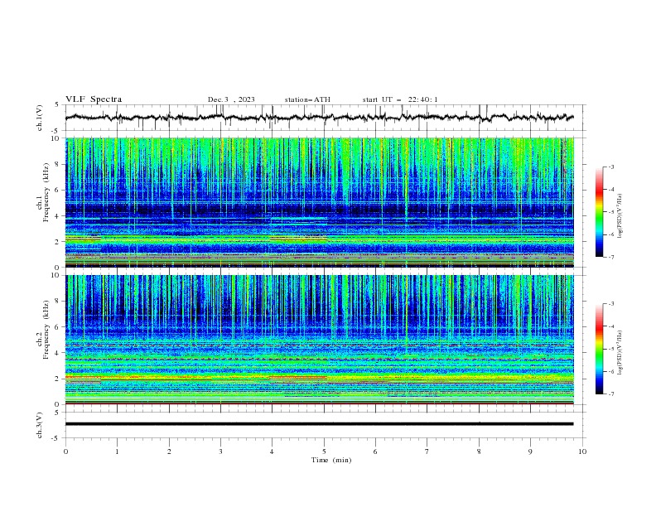The height and width of the screenshot is (507, 656).
Task: Click the ch.1 voltage waveform trace
Action: [x=319, y=118]
